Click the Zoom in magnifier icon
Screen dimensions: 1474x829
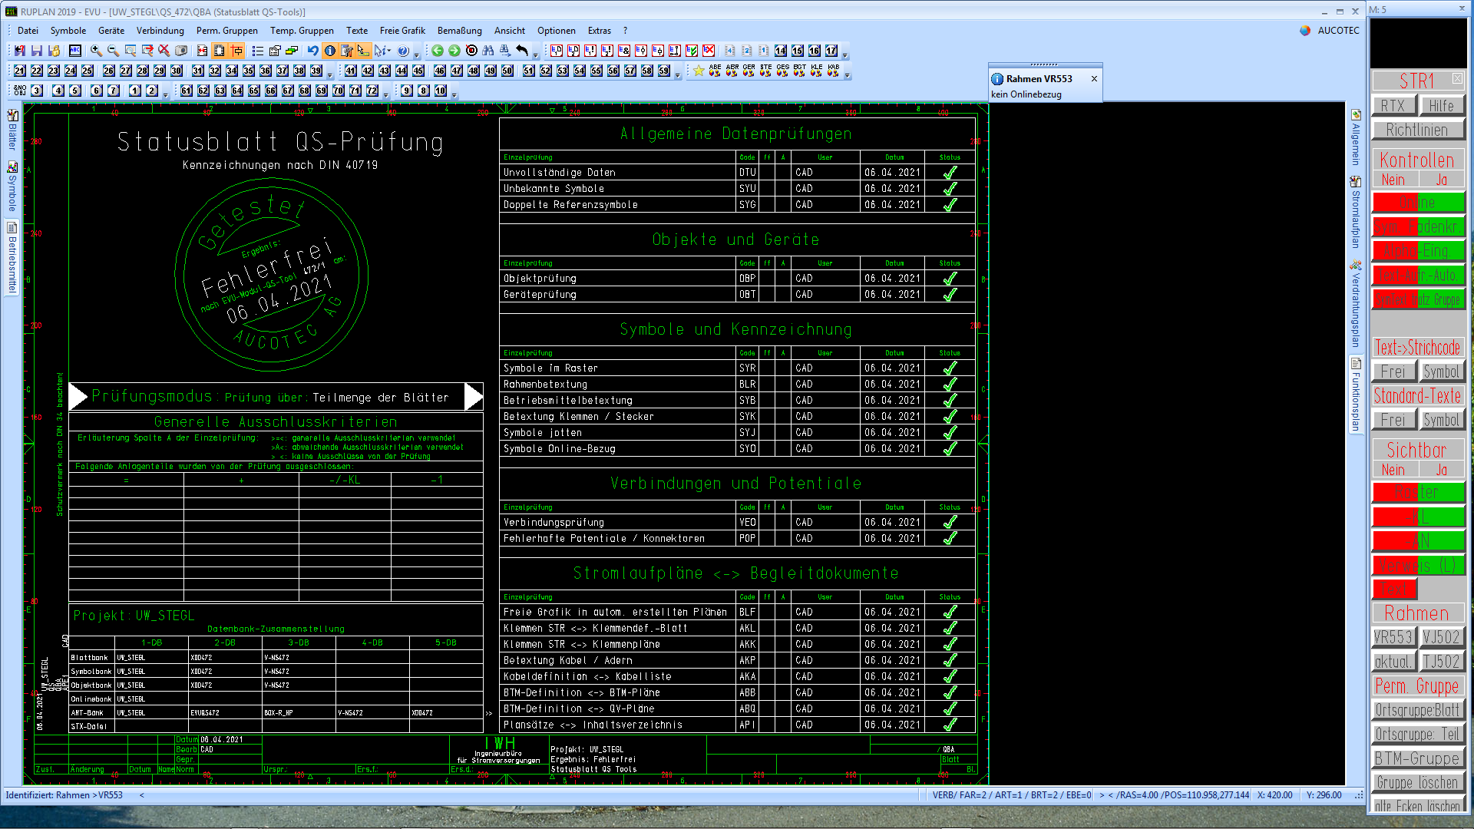tap(96, 51)
